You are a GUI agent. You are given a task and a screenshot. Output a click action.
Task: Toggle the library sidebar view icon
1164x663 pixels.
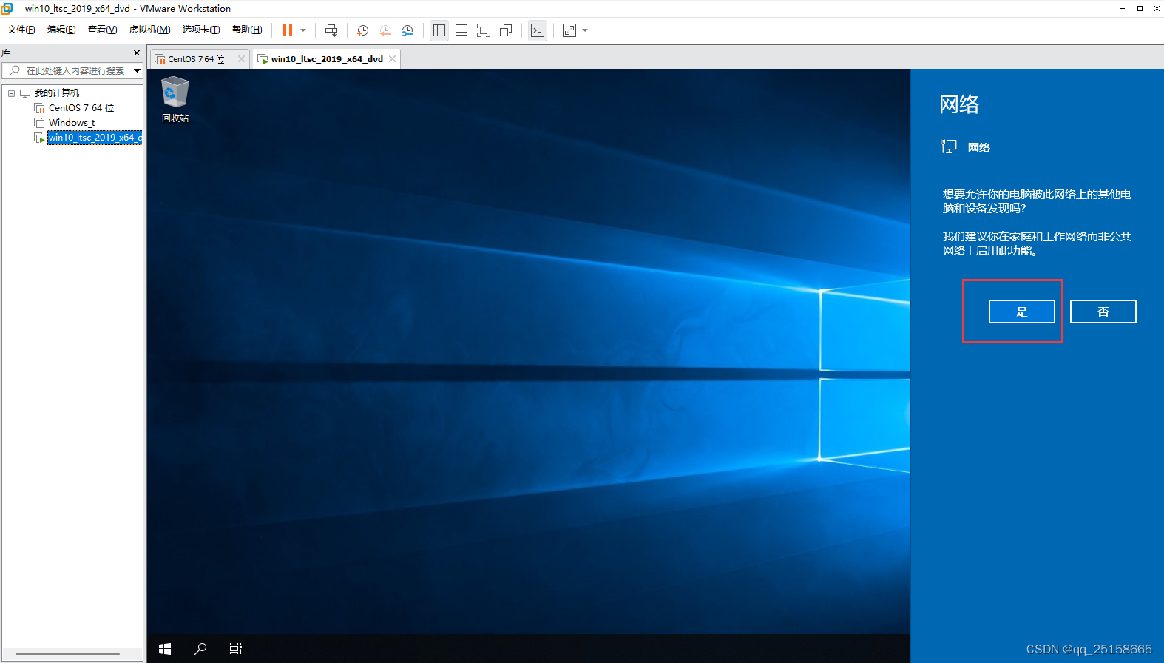coord(439,30)
